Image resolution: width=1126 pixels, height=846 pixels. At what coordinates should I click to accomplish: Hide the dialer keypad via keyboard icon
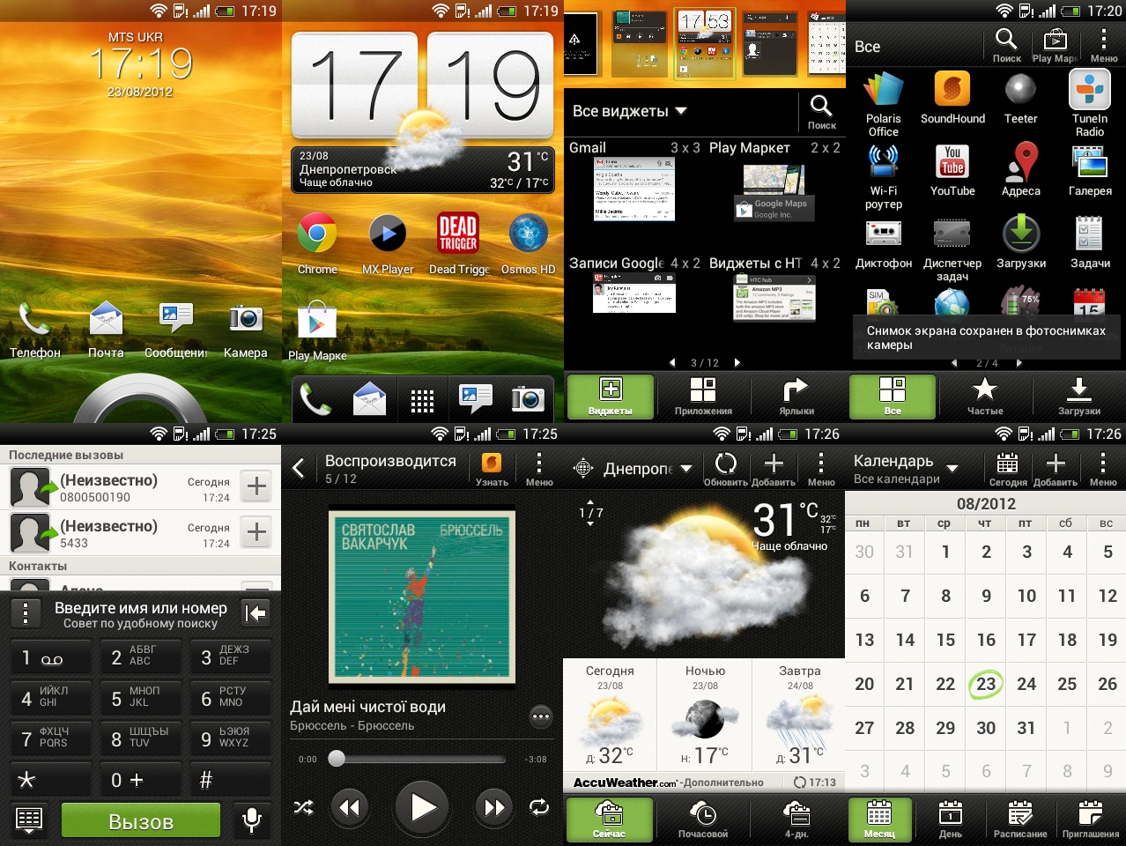[29, 820]
